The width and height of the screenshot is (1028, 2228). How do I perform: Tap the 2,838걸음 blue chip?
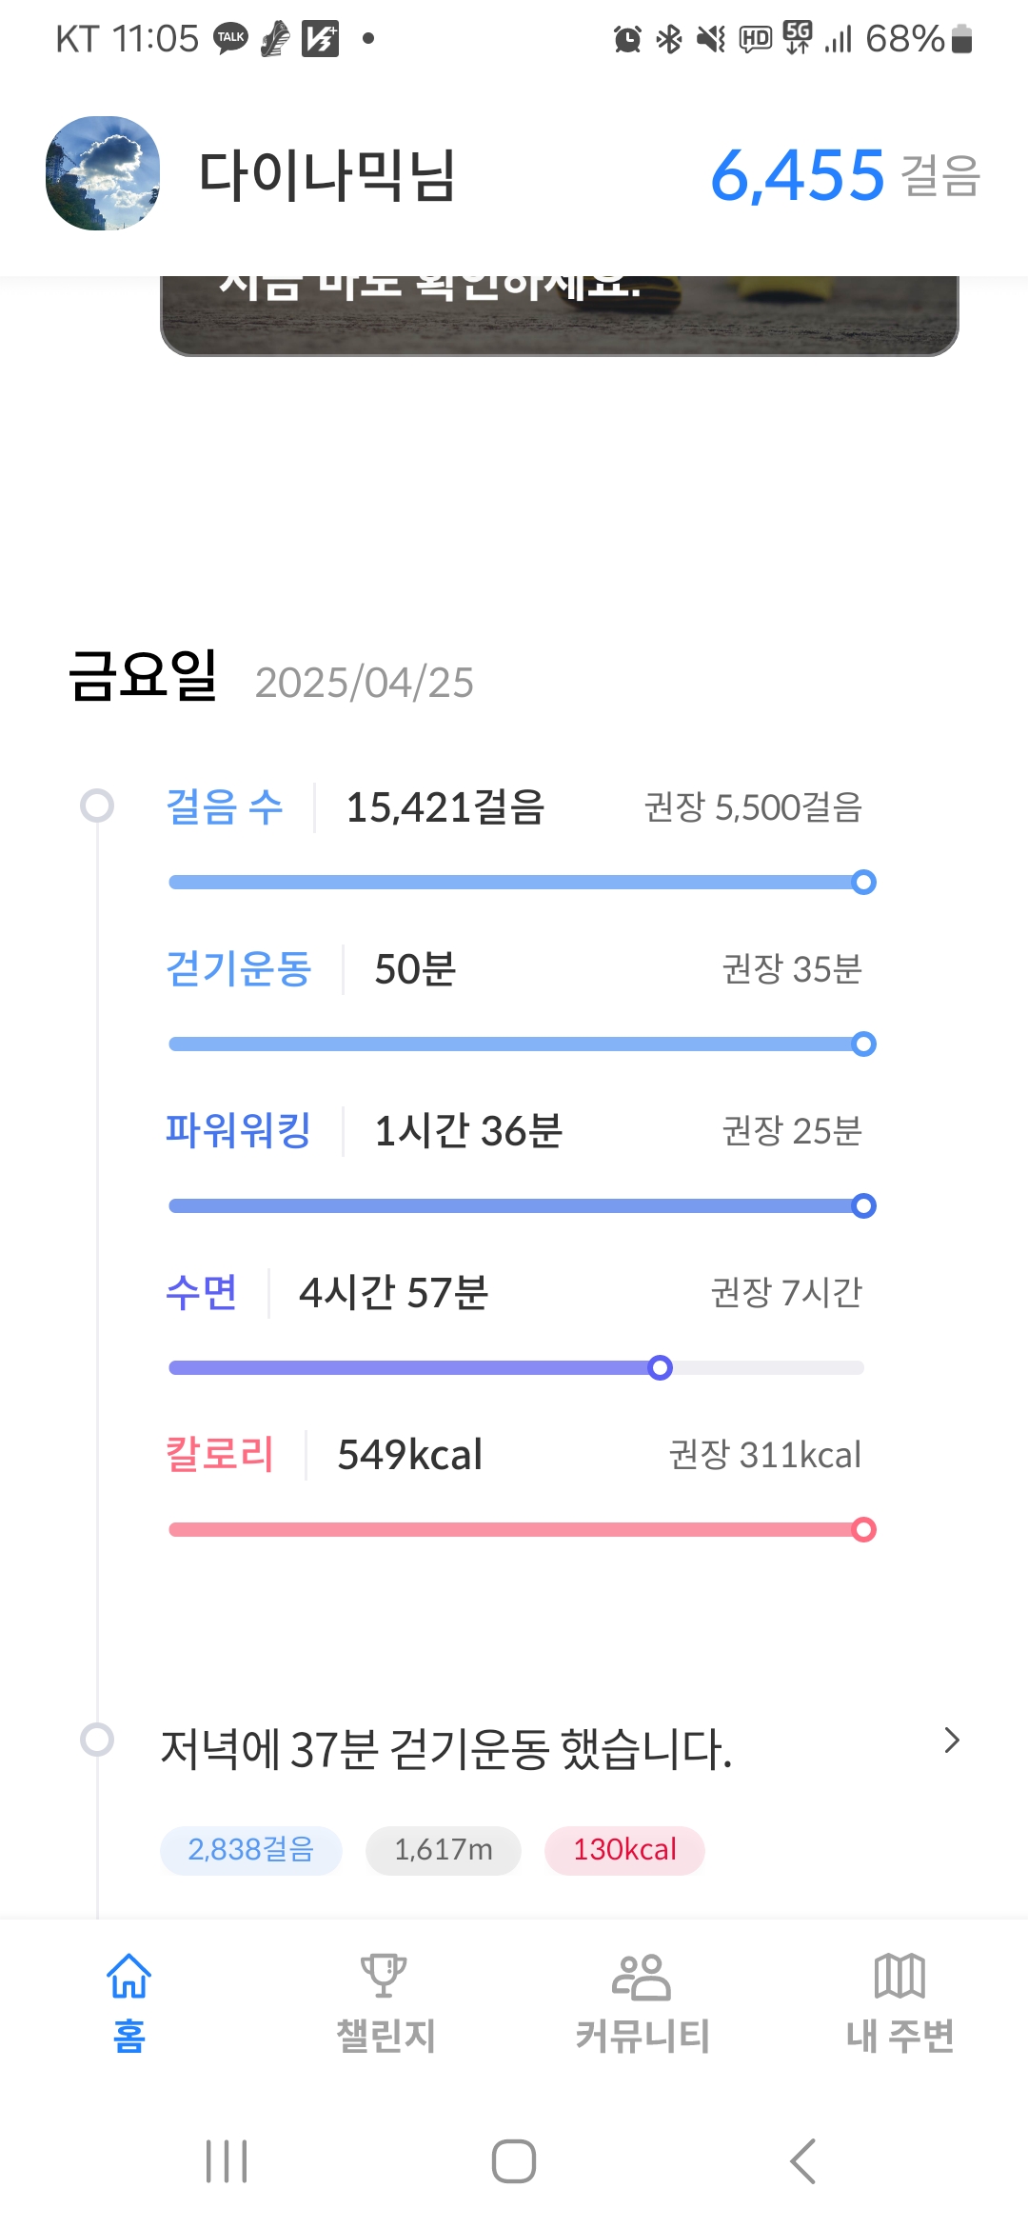pos(250,1850)
